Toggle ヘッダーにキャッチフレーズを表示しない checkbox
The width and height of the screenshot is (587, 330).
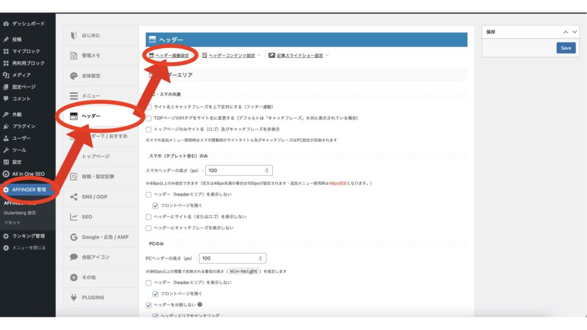click(x=148, y=228)
